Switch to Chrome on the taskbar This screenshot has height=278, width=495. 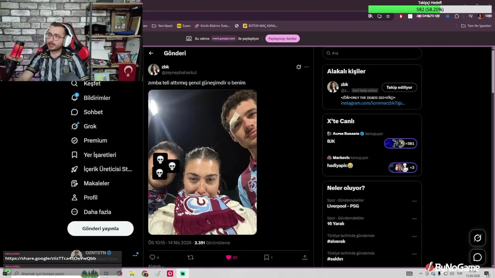pyautogui.click(x=145, y=274)
